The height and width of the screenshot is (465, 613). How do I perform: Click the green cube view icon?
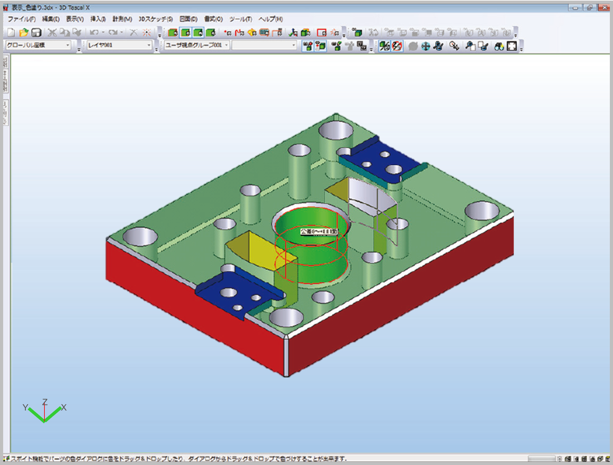(357, 32)
